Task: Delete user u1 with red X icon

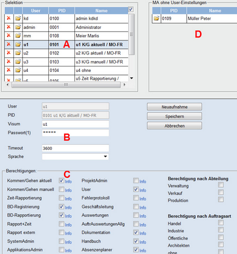Action: point(8,44)
